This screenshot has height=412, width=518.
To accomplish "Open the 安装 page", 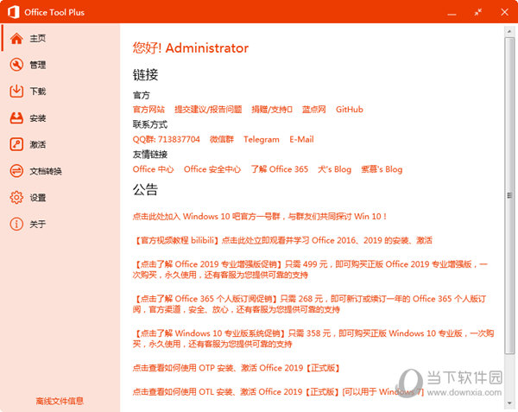I will [60, 118].
